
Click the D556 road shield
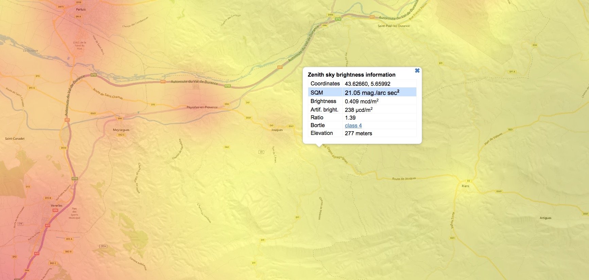(64, 148)
